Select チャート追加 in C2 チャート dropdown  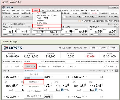point(34,74)
